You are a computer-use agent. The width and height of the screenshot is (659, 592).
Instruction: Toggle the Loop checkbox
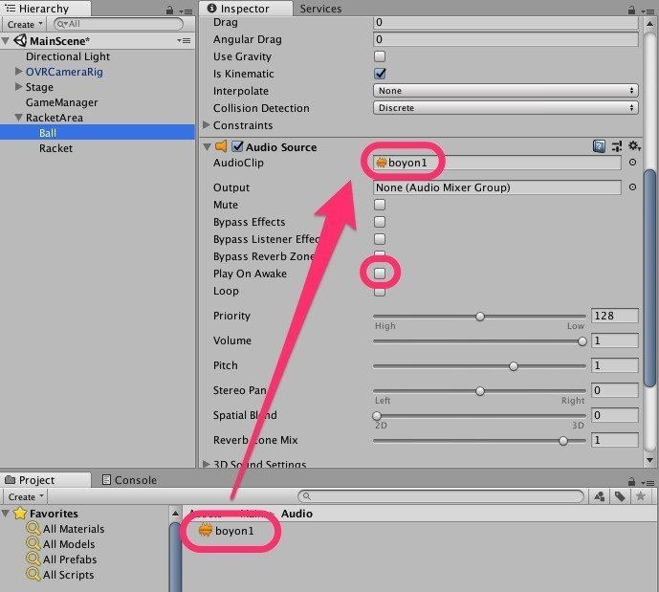(x=380, y=292)
